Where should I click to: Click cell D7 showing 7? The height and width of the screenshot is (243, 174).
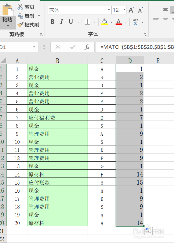(130, 117)
